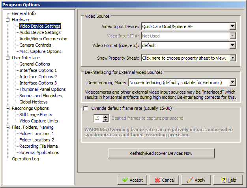Open the Video Input Device dropdown
The height and width of the screenshot is (188, 247).
coord(232,26)
